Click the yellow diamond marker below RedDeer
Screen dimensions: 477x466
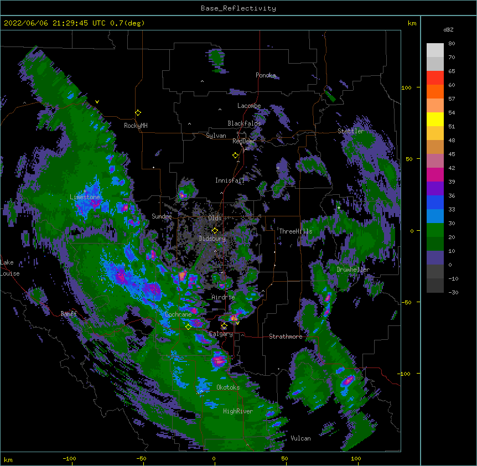(x=236, y=156)
